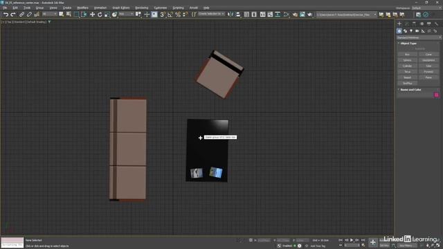Open the Workspaces Default dropdown
The image size is (443, 249).
coord(426,8)
